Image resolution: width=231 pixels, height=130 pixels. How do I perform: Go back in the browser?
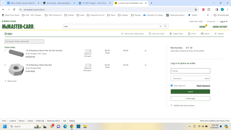tap(3, 10)
